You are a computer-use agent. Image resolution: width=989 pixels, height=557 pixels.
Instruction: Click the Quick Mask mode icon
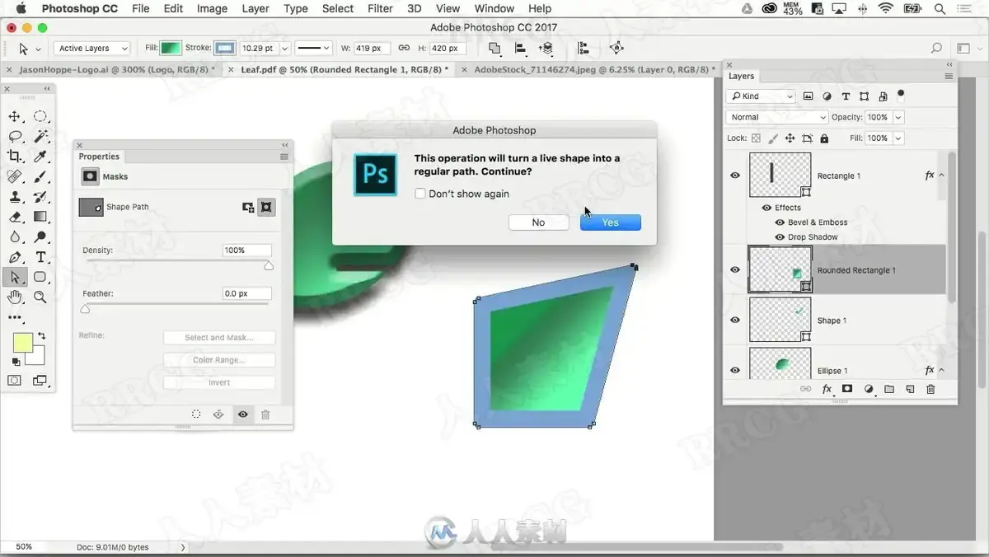[15, 381]
